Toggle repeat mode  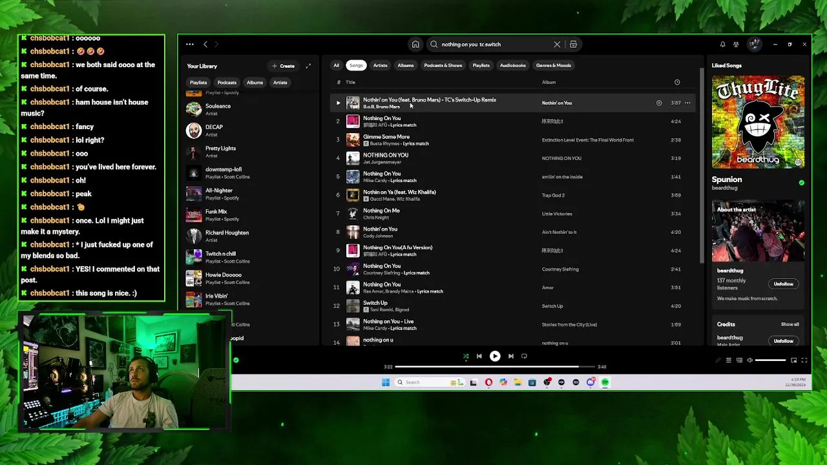tap(524, 356)
